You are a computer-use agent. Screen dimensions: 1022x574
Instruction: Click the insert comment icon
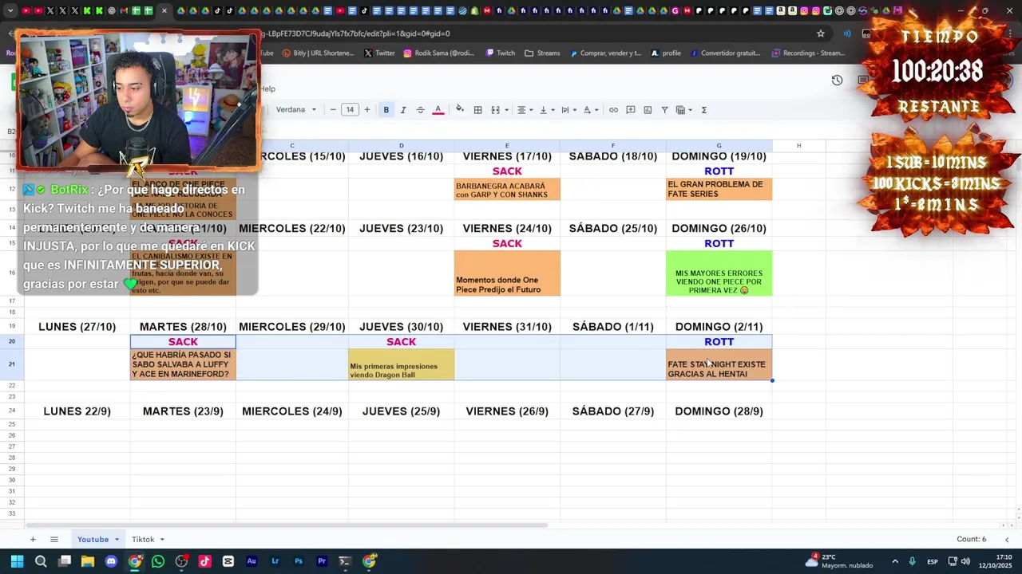click(x=631, y=110)
